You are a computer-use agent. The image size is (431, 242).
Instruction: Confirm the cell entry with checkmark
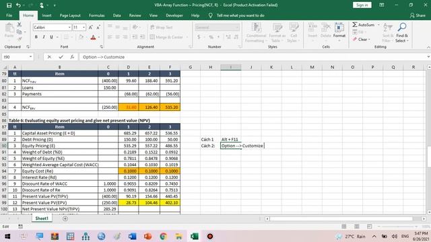coord(61,57)
